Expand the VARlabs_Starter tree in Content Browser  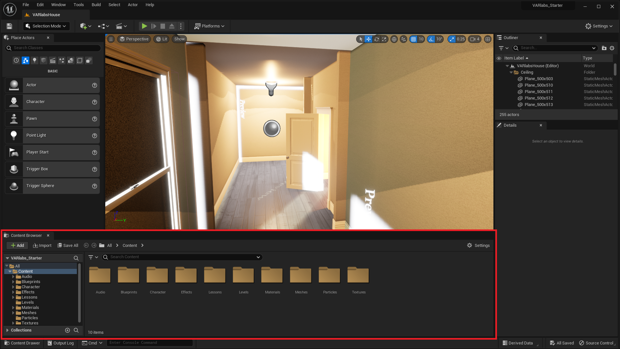[x=7, y=258]
